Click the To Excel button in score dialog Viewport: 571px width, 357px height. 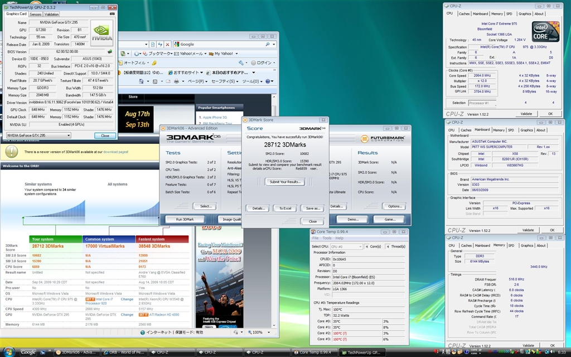pyautogui.click(x=284, y=208)
